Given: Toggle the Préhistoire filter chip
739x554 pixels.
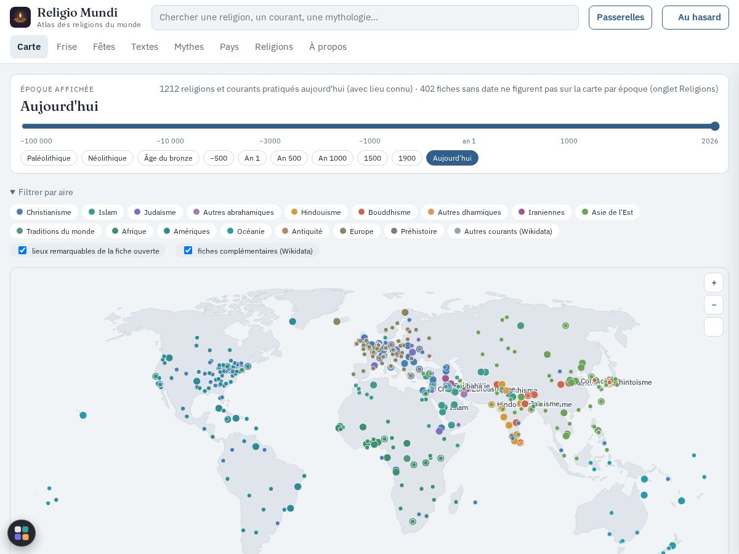Looking at the screenshot, I should tap(414, 231).
